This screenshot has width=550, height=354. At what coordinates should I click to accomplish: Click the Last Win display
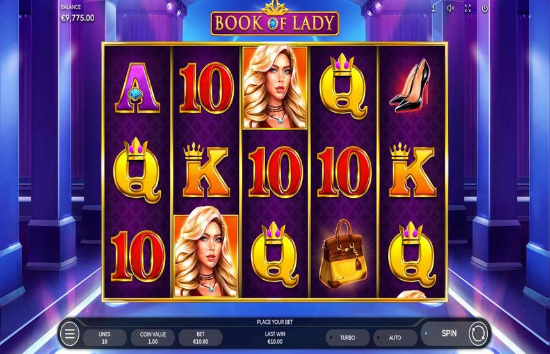pyautogui.click(x=275, y=337)
